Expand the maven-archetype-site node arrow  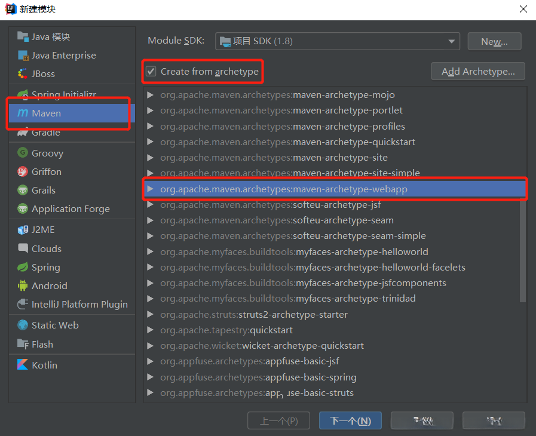pyautogui.click(x=150, y=158)
